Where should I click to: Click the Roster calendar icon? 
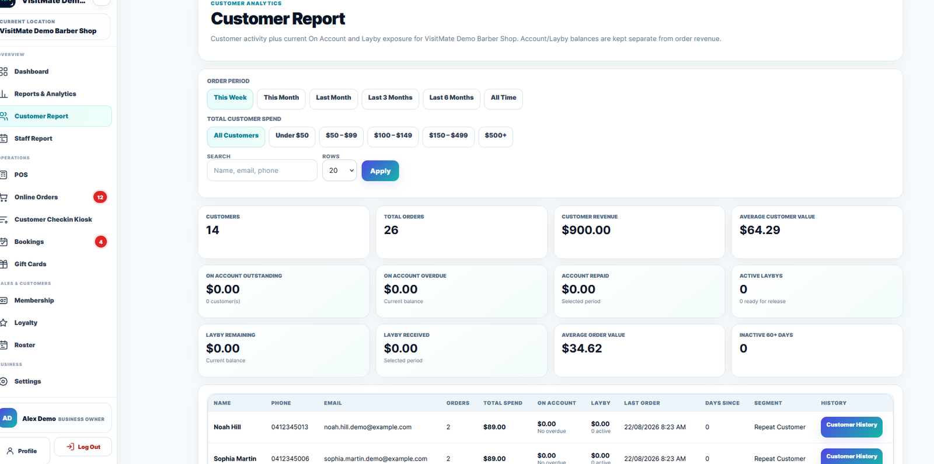click(4, 345)
